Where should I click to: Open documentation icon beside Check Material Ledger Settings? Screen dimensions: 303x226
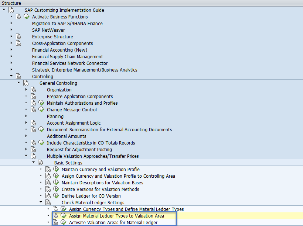(x=48, y=202)
